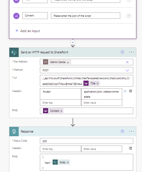142x172 pixels.
Task: Focus the SharePoint Headers Enter value field
Action: (102, 103)
